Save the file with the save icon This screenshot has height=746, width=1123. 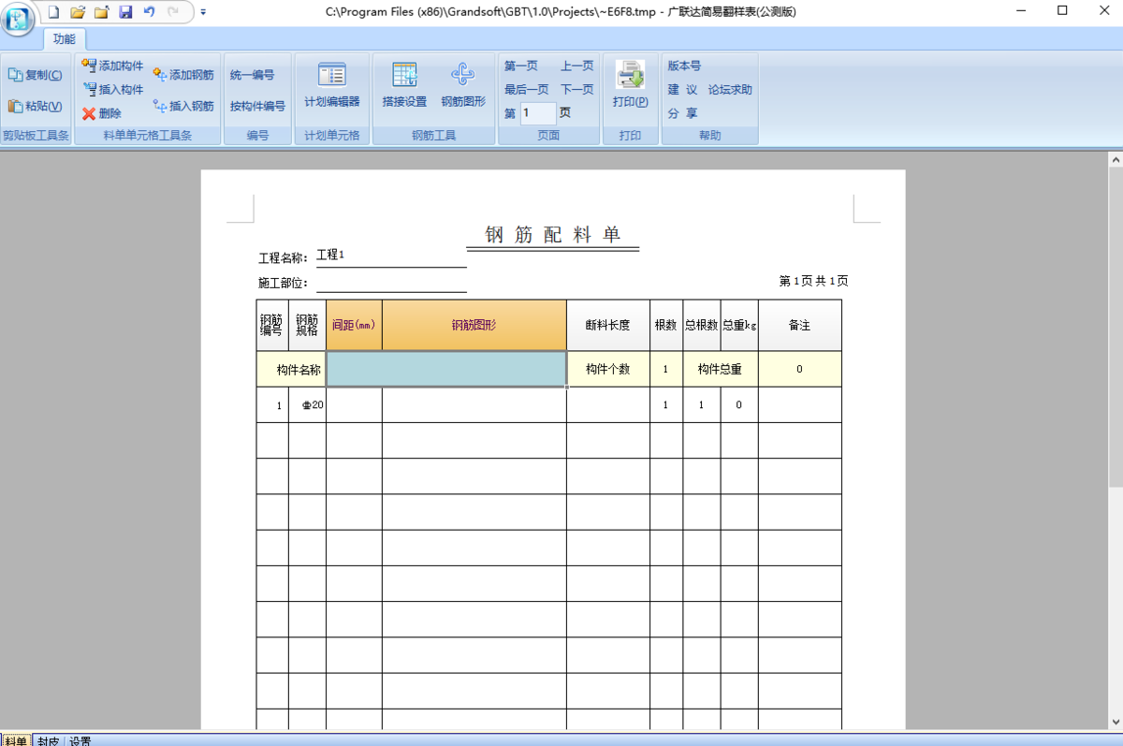(x=127, y=11)
